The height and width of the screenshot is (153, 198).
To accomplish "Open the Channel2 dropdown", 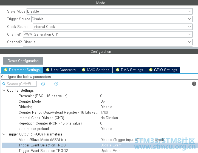I will 108,42.
